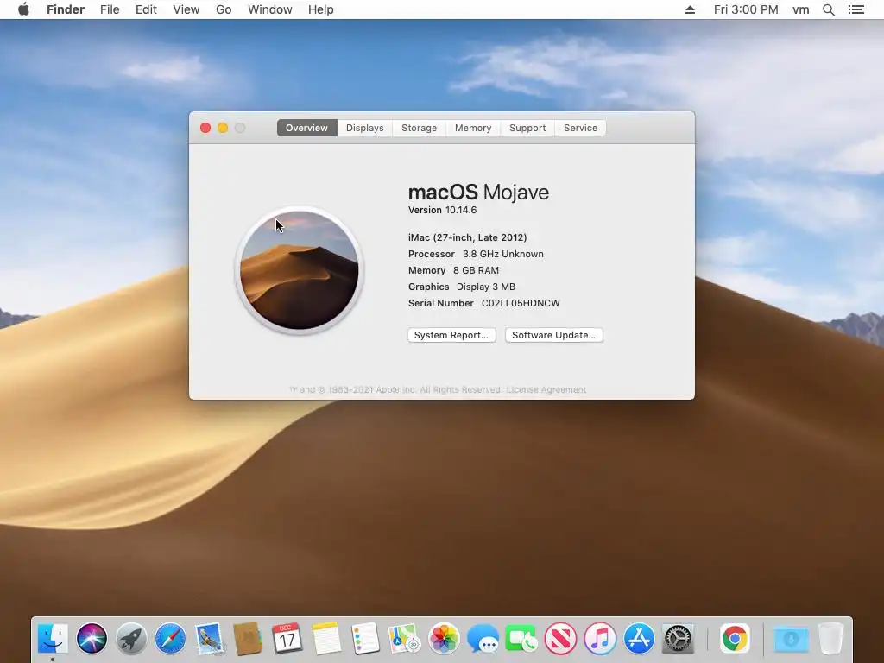
Task: Open Trash in the Dock
Action: point(830,639)
